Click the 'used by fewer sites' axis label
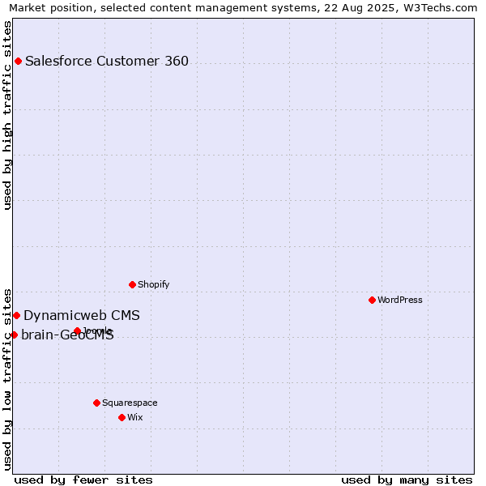Viewport: 486px width, 486px height. tap(83, 480)
